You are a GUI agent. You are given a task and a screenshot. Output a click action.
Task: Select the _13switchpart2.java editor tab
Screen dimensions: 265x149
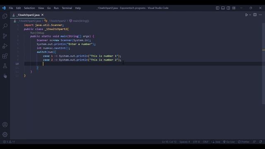coord(28,15)
